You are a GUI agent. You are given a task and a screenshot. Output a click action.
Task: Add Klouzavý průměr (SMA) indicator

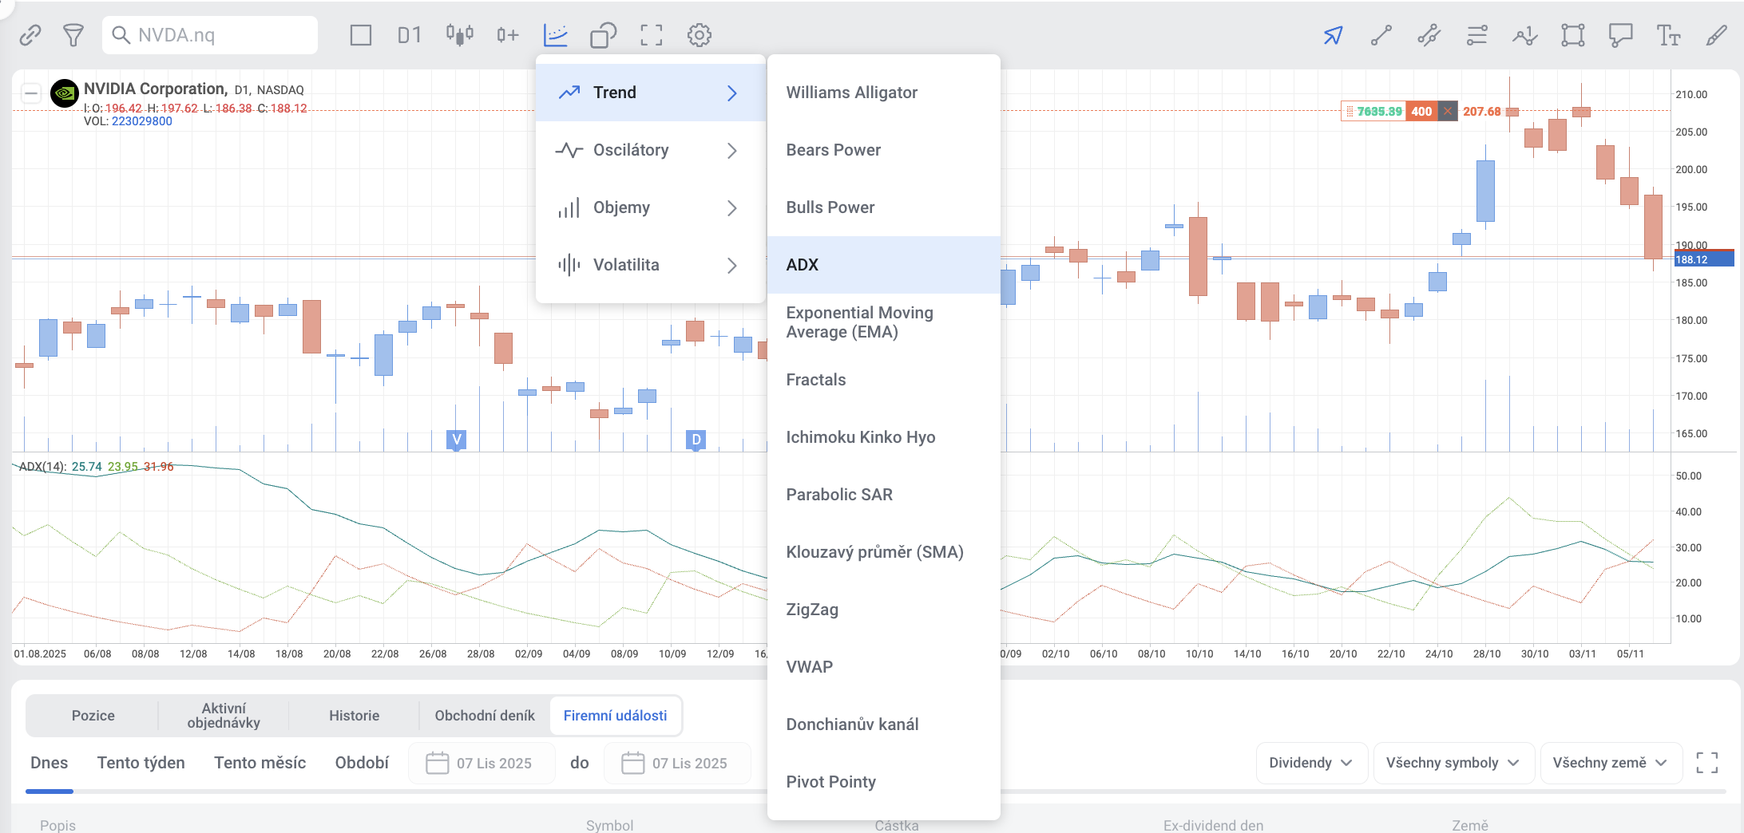click(x=884, y=552)
